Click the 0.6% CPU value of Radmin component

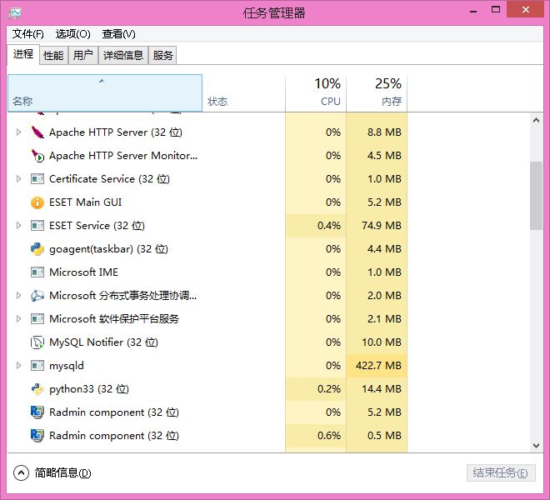point(329,436)
